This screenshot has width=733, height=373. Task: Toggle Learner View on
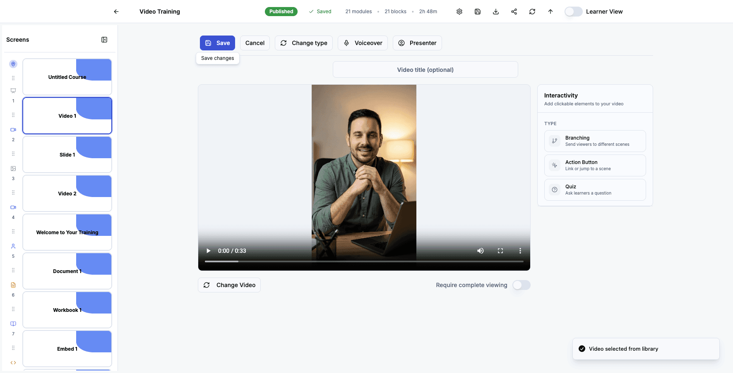pyautogui.click(x=573, y=11)
